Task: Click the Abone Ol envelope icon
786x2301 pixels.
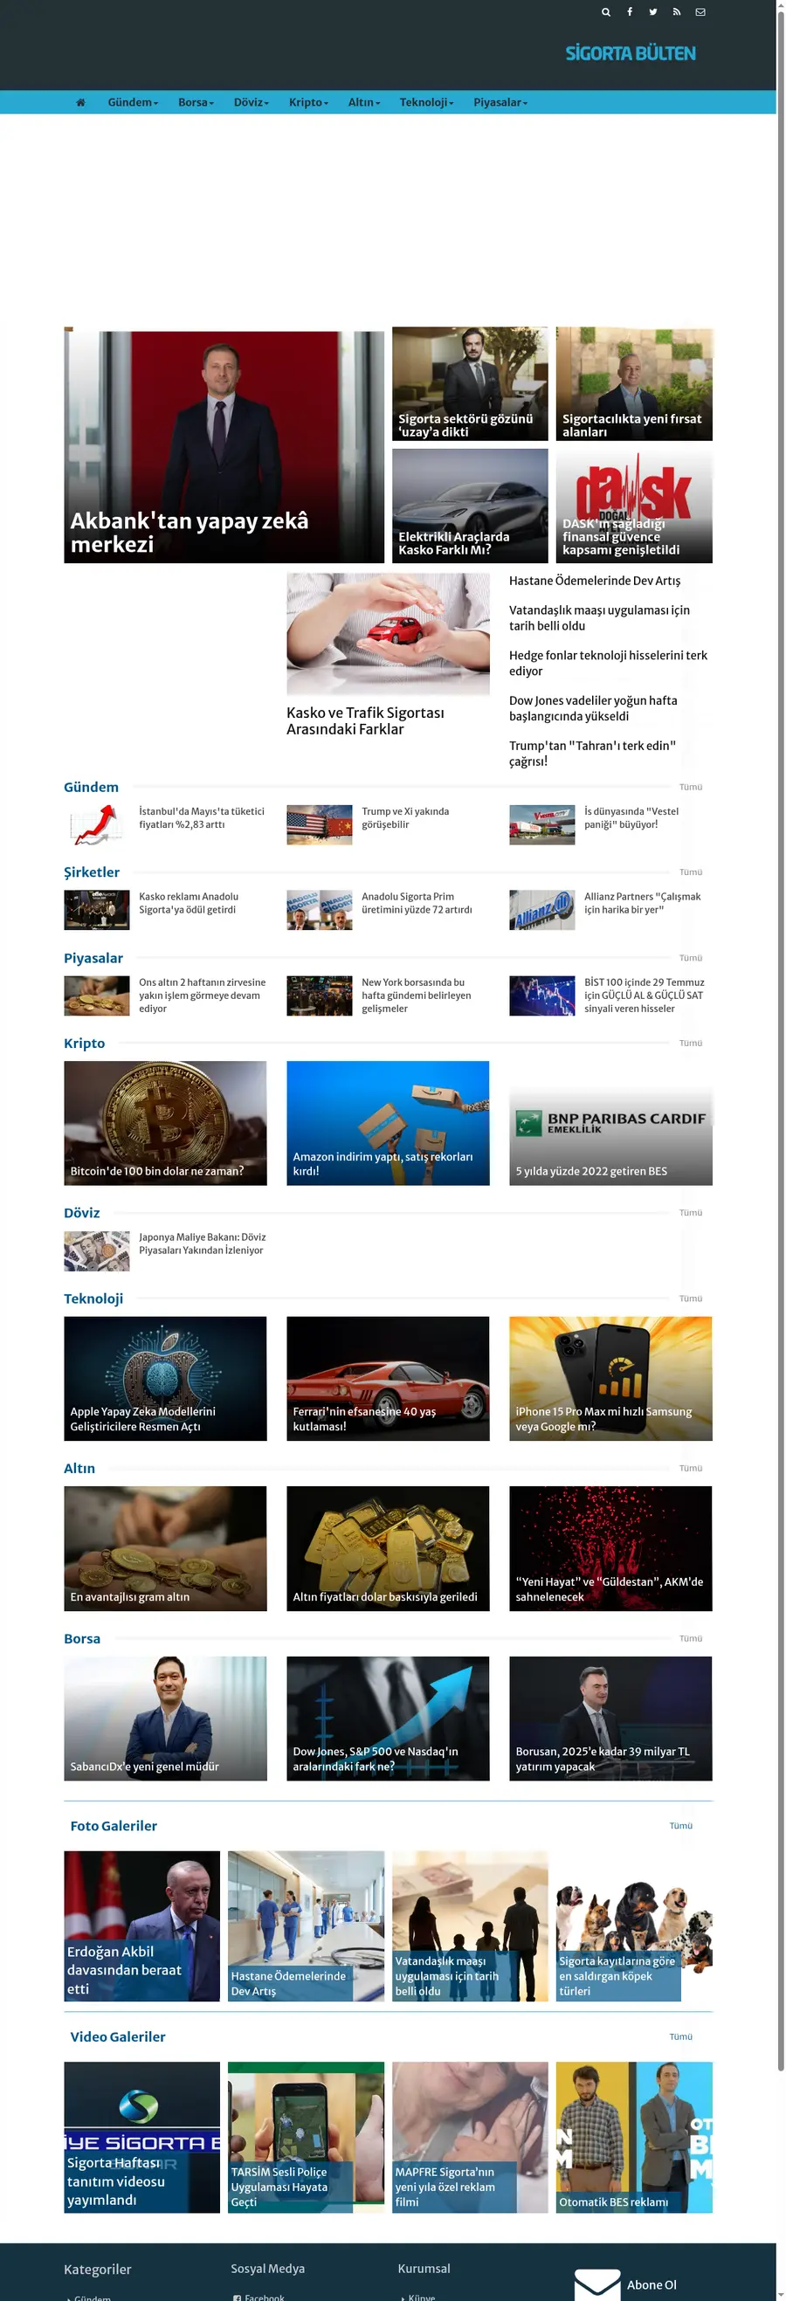Action: tap(596, 2284)
